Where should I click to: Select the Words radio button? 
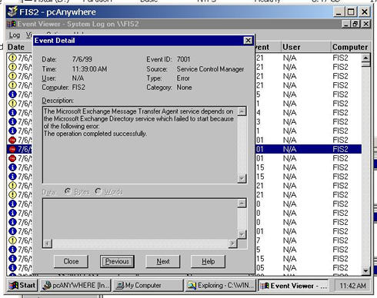click(x=98, y=191)
